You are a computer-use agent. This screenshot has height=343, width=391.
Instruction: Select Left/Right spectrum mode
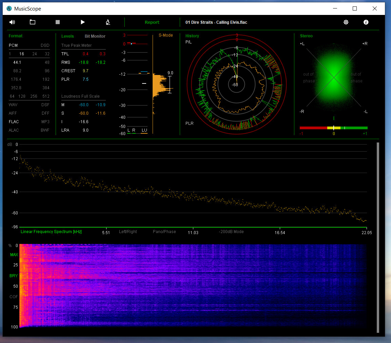point(128,232)
